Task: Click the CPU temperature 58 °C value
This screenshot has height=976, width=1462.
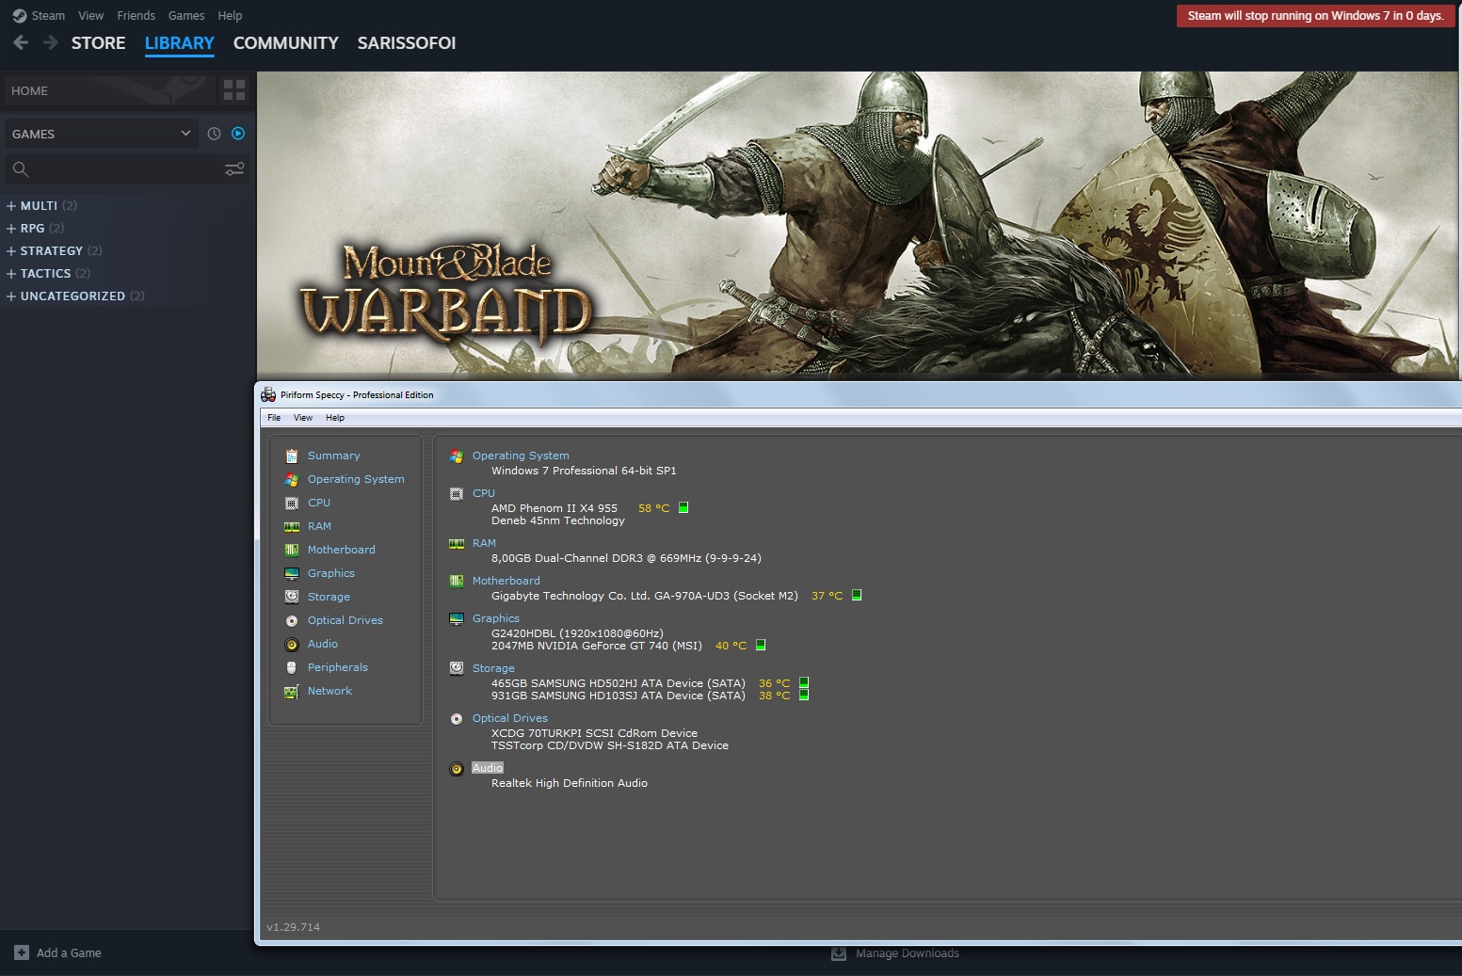Action: [654, 508]
